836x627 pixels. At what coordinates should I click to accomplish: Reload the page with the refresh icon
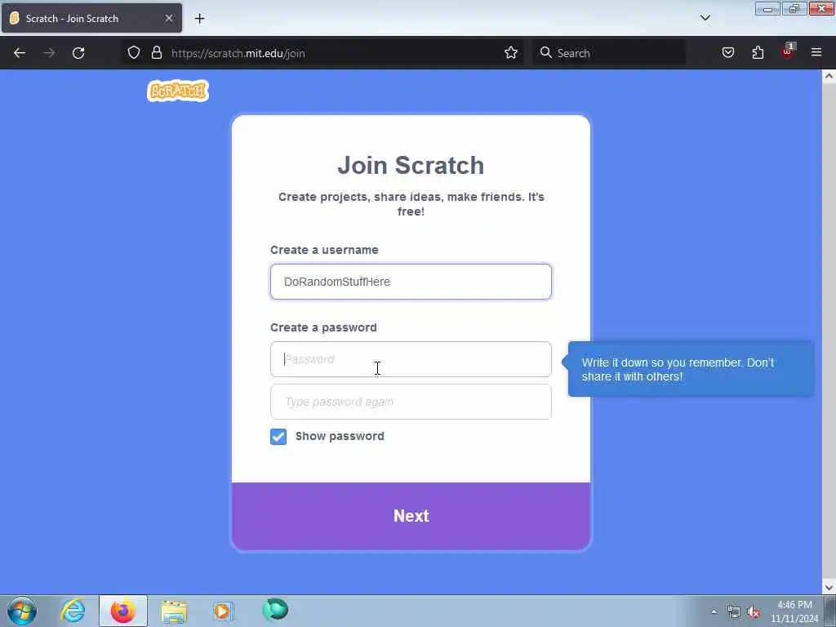tap(78, 53)
